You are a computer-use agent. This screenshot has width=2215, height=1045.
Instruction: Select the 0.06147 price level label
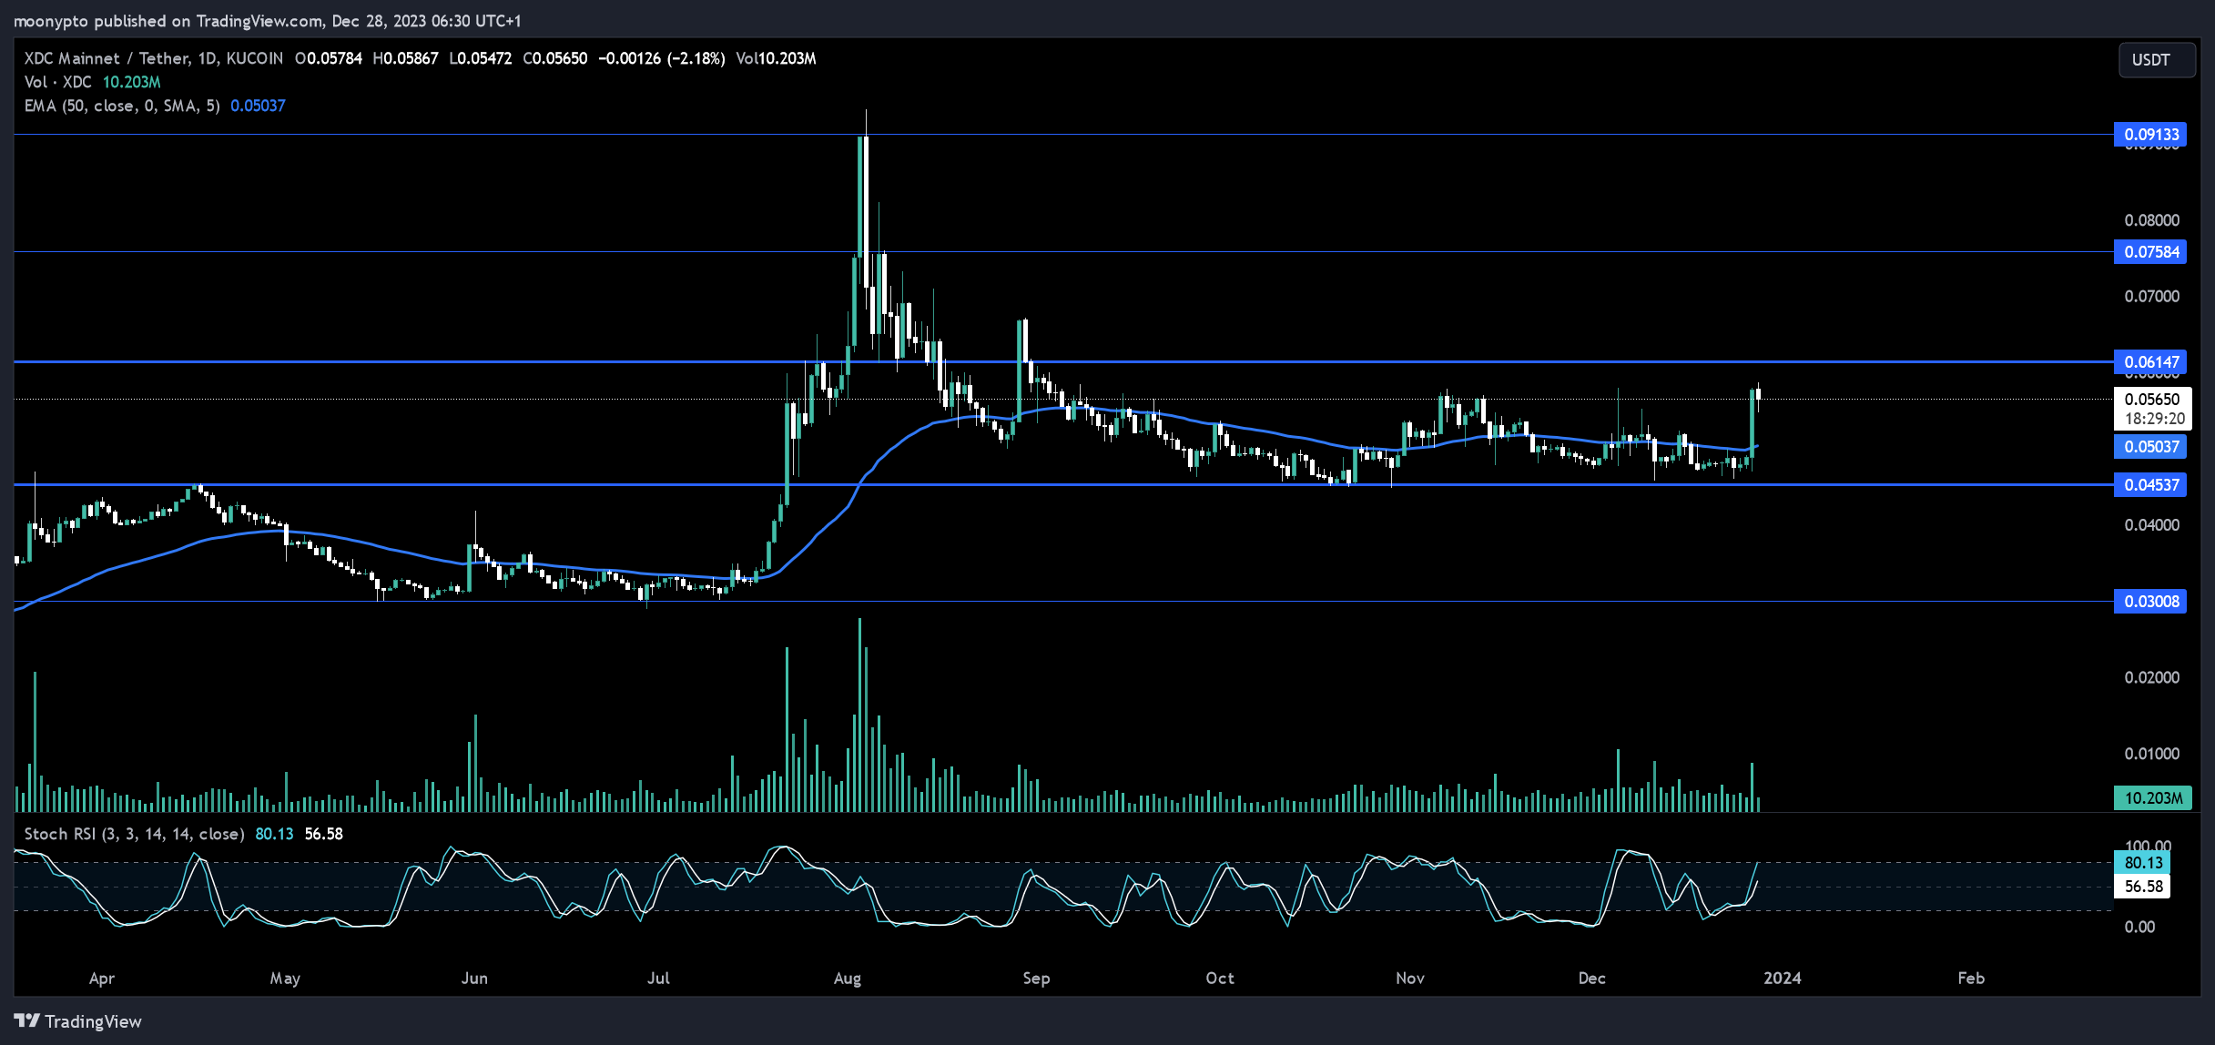2150,362
